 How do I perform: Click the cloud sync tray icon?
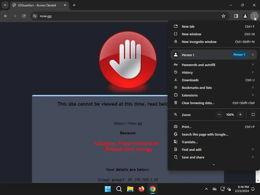click(x=215, y=189)
